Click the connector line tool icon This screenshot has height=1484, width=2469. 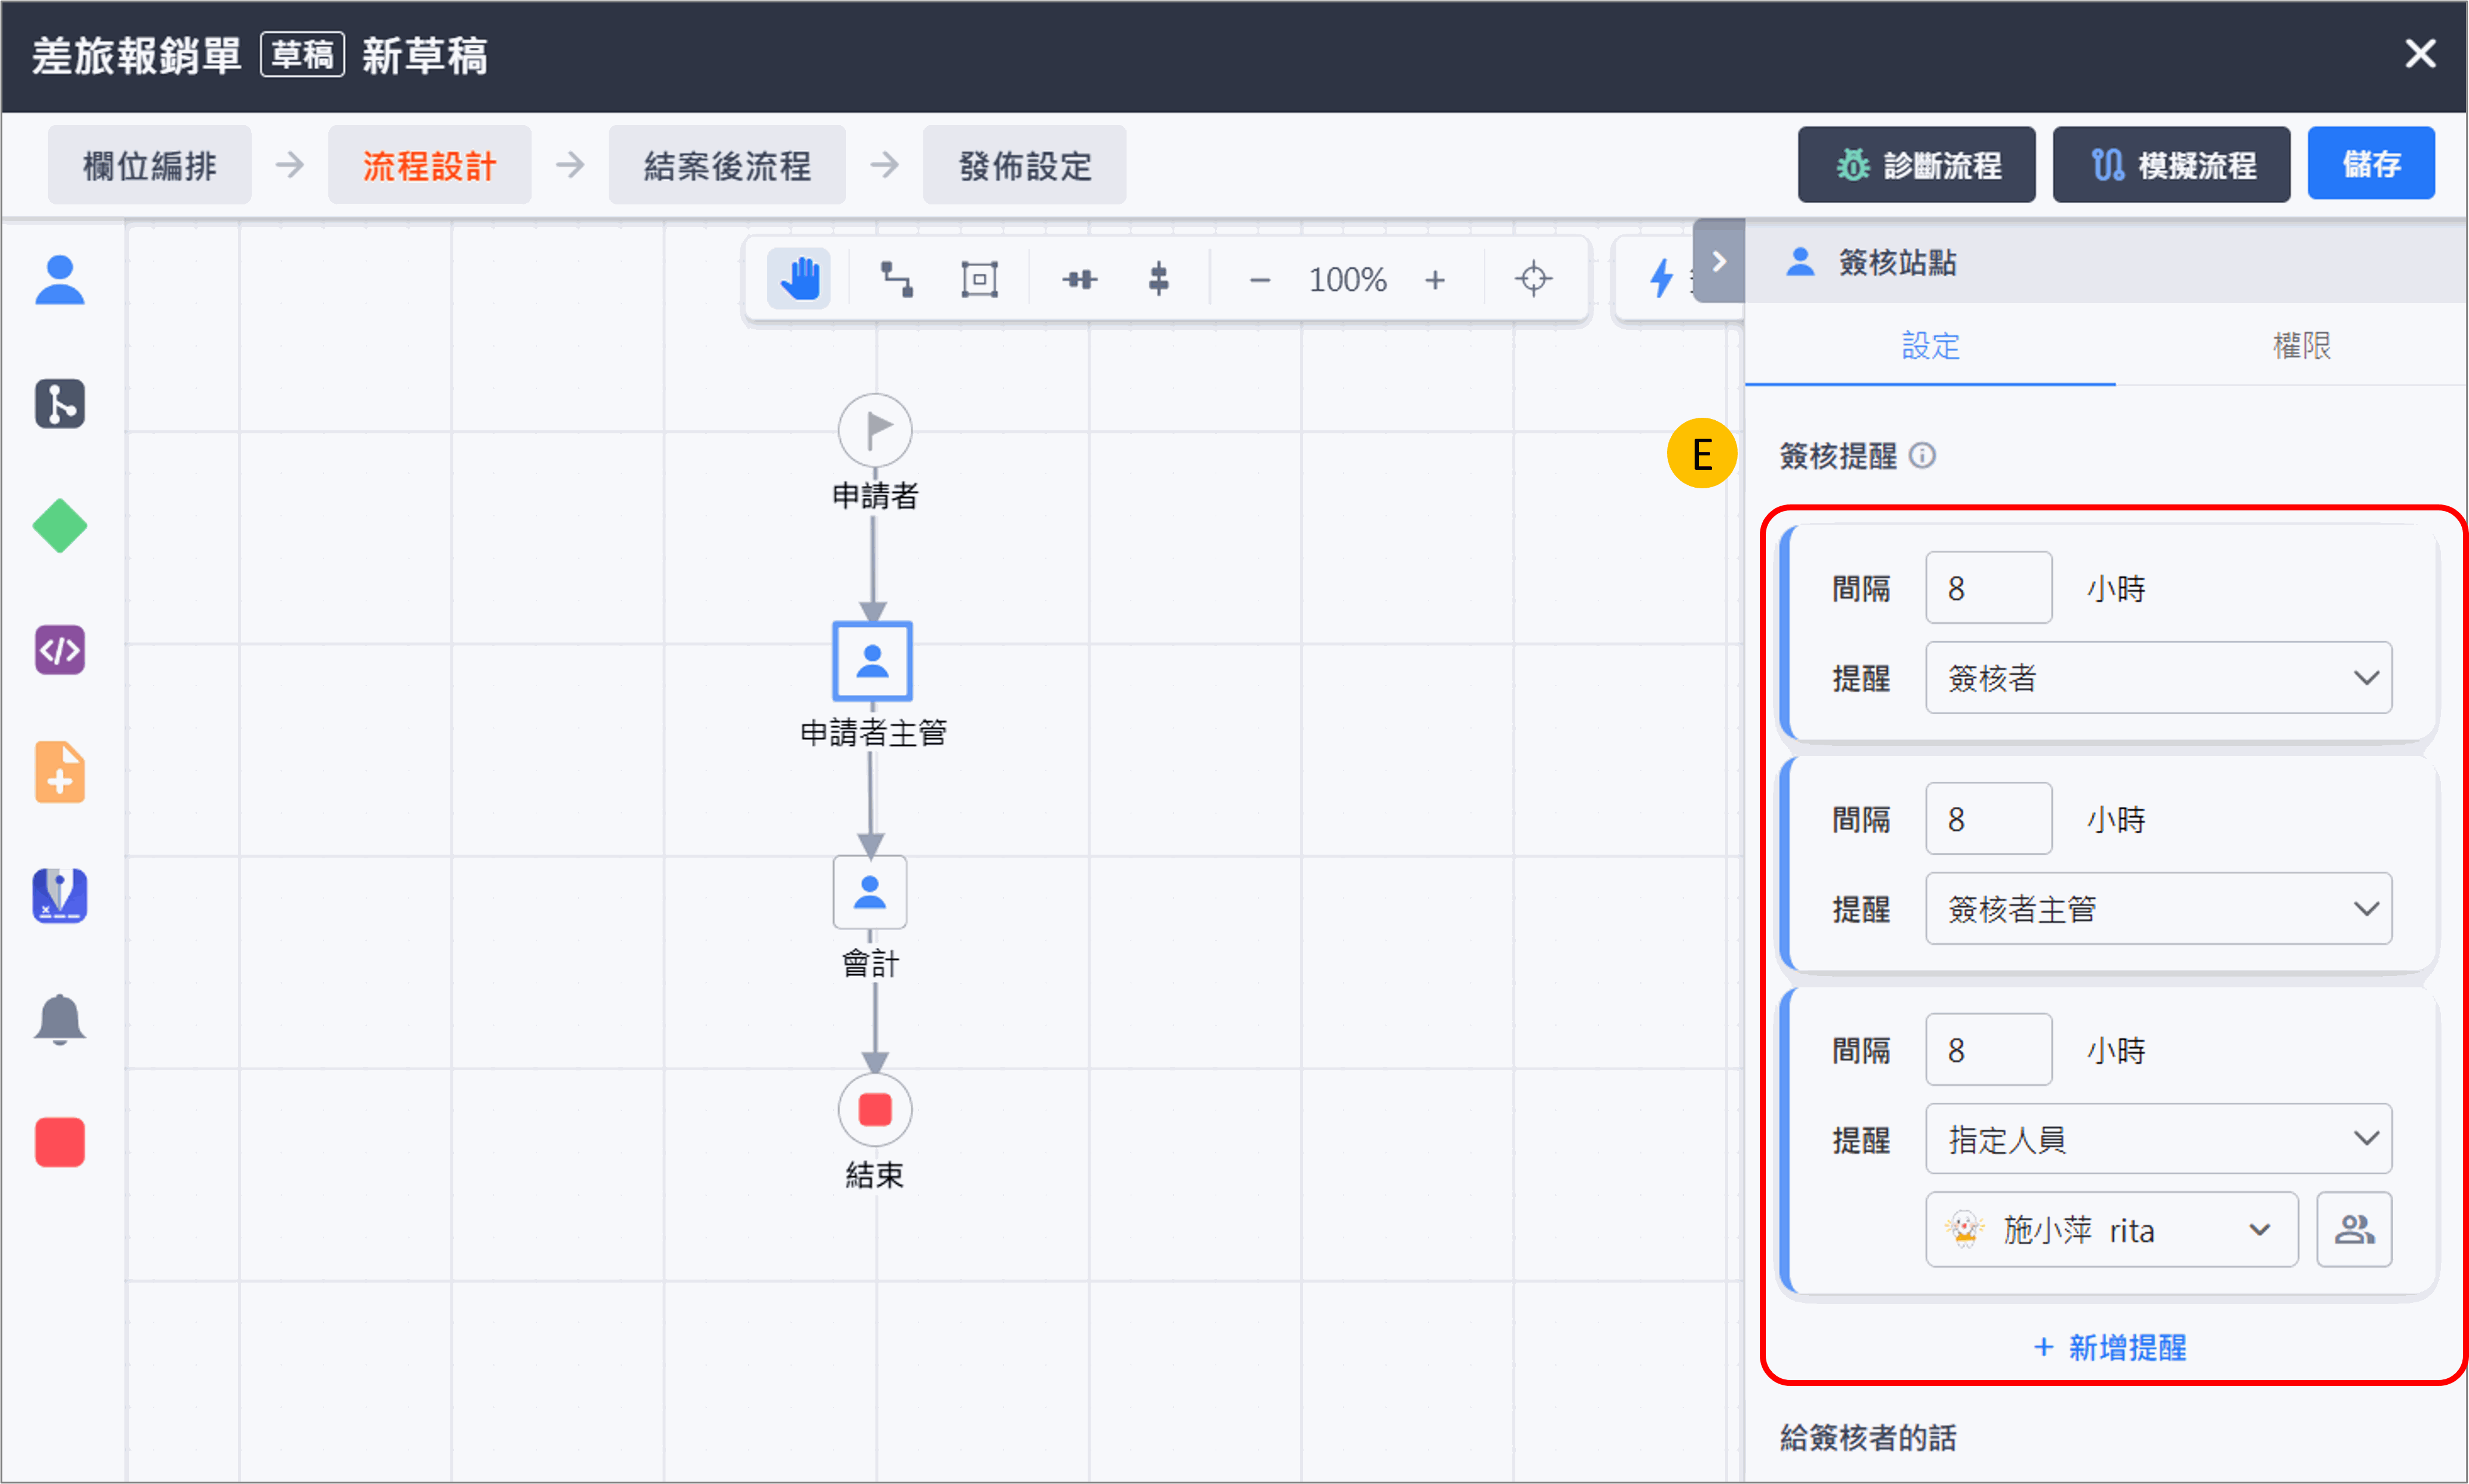[895, 279]
